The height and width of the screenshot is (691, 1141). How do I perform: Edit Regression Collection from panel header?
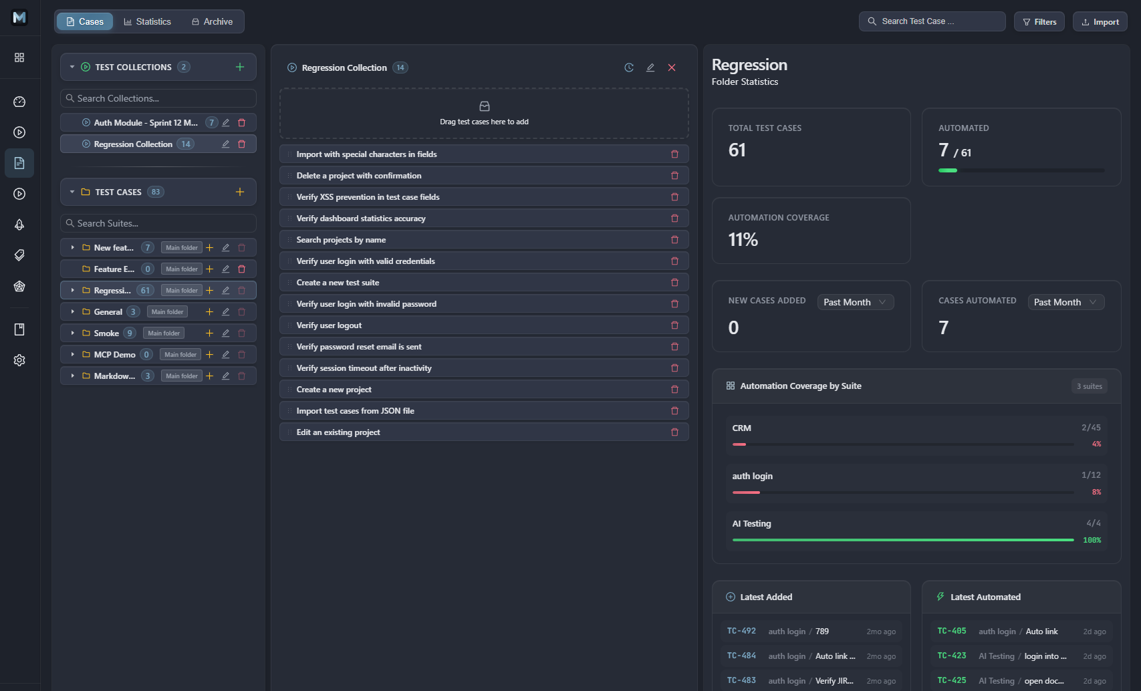pos(650,67)
